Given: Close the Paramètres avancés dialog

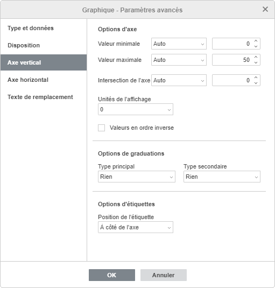Looking at the screenshot, I should tap(265, 9).
